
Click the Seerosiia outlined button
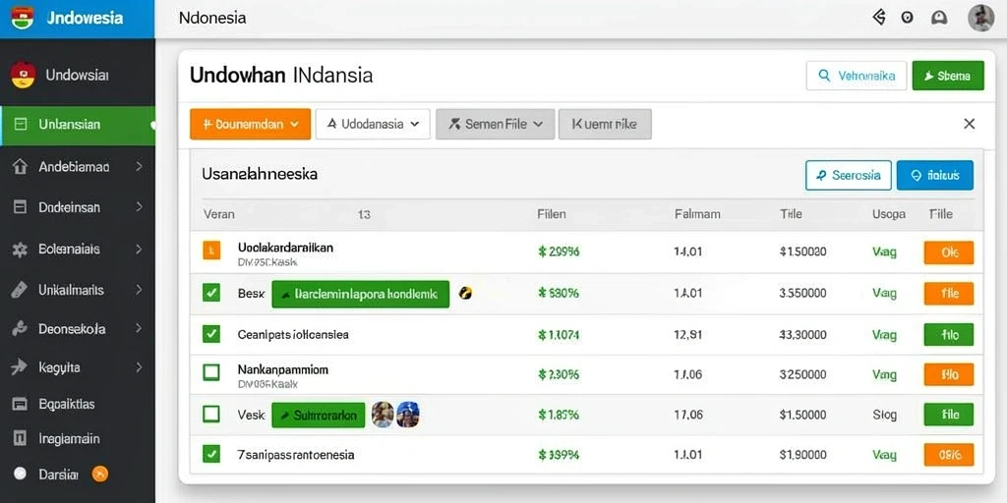849,175
